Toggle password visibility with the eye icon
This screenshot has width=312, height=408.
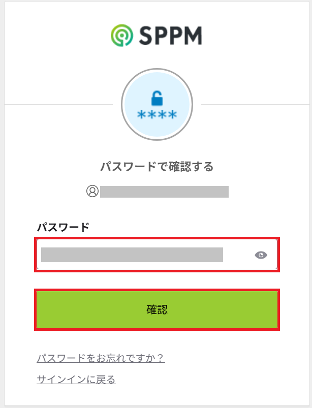click(261, 255)
